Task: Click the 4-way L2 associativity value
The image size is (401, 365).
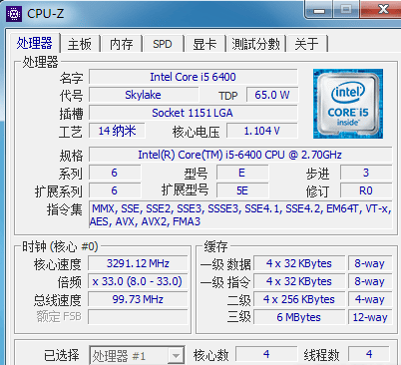Action: (370, 299)
